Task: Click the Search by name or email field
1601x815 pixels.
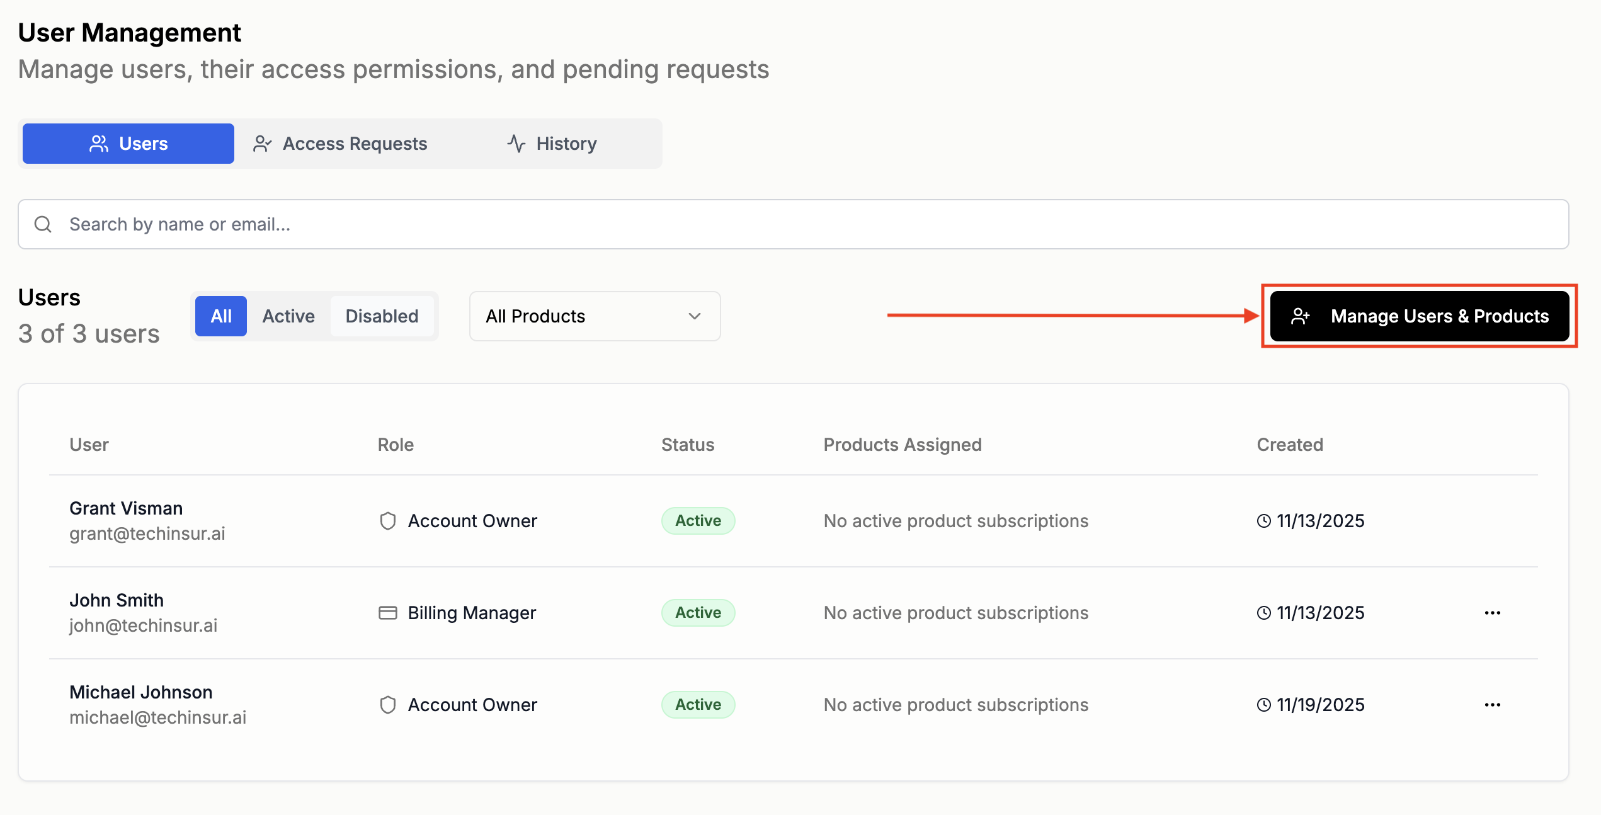Action: pos(793,224)
